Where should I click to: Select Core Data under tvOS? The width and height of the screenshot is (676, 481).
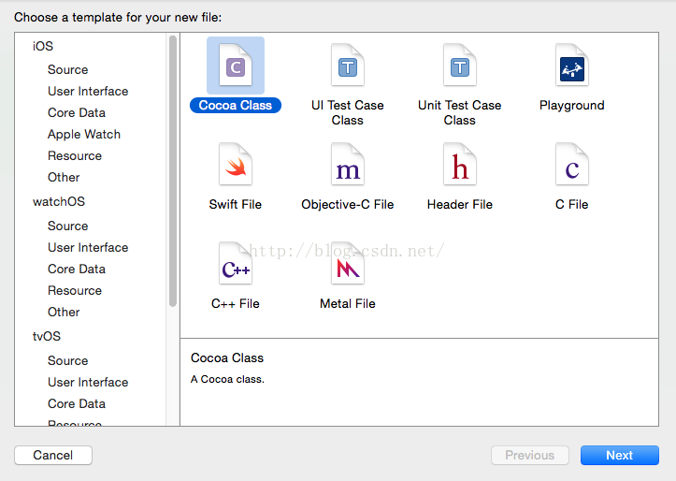pyautogui.click(x=77, y=403)
